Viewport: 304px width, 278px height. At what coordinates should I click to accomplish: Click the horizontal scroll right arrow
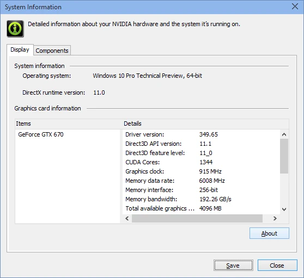(275, 219)
